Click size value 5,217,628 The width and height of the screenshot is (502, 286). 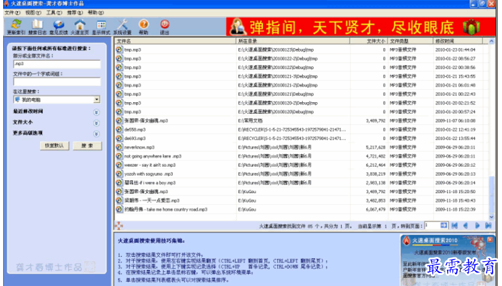(x=376, y=147)
